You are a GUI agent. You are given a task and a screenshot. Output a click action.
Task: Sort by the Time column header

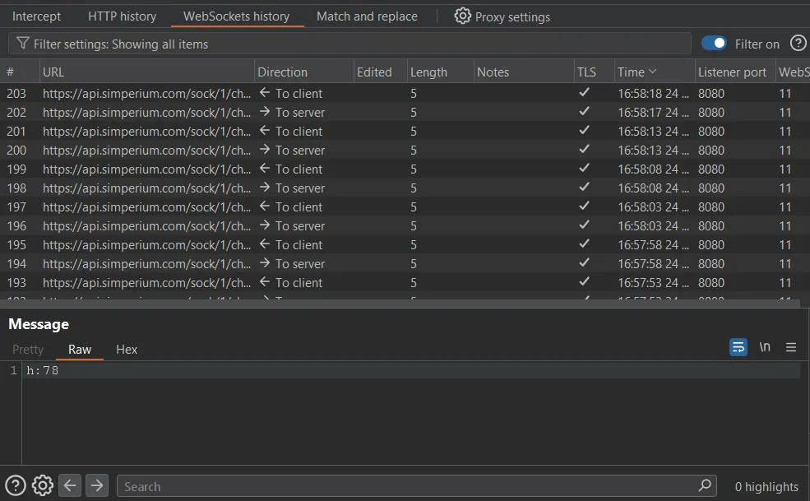pyautogui.click(x=637, y=72)
